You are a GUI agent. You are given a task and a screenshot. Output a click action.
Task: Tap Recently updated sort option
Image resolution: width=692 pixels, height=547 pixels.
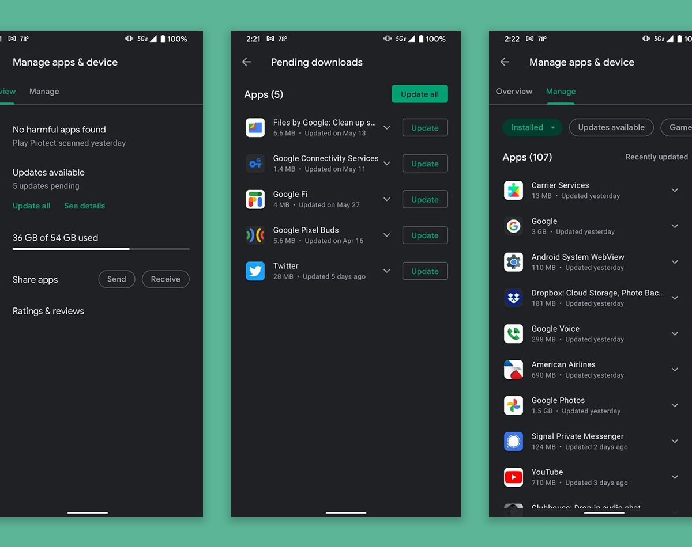pos(656,157)
